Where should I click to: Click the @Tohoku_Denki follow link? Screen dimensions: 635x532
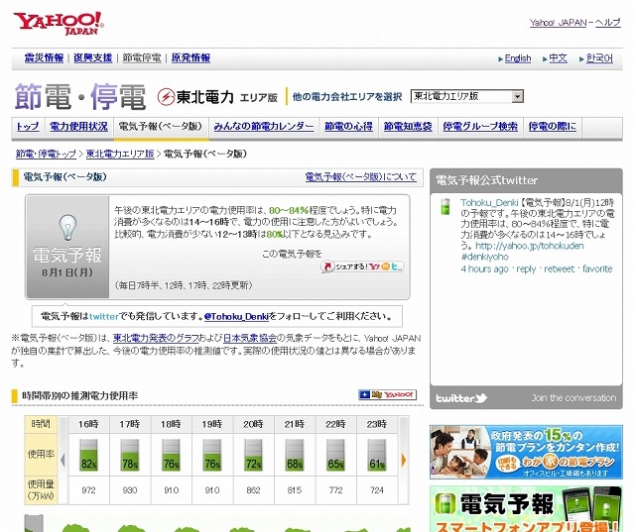(236, 317)
